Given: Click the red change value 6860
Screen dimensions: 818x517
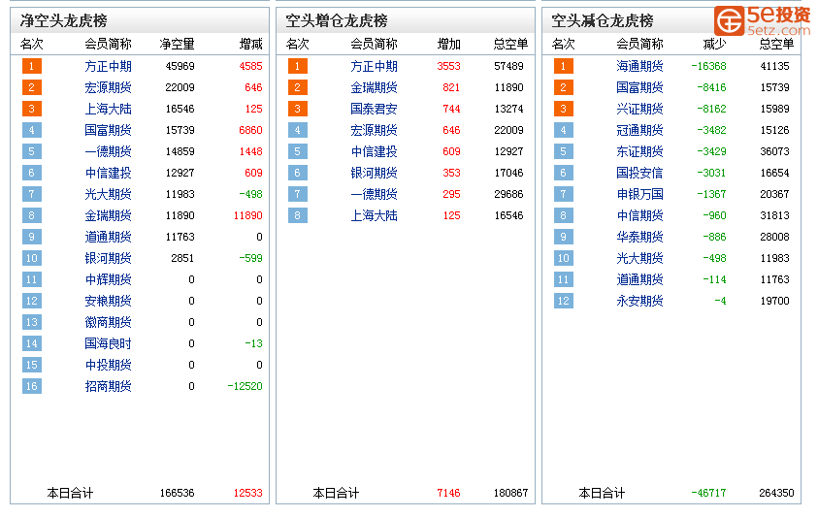Looking at the screenshot, I should tap(251, 130).
